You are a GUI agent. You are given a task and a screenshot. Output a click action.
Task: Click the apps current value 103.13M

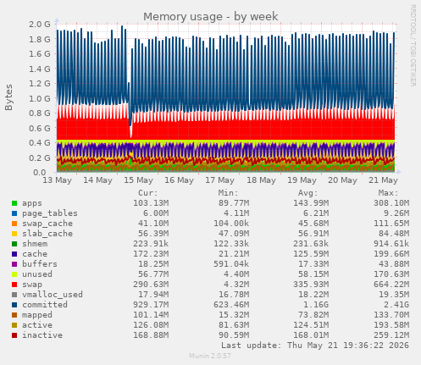click(x=151, y=203)
